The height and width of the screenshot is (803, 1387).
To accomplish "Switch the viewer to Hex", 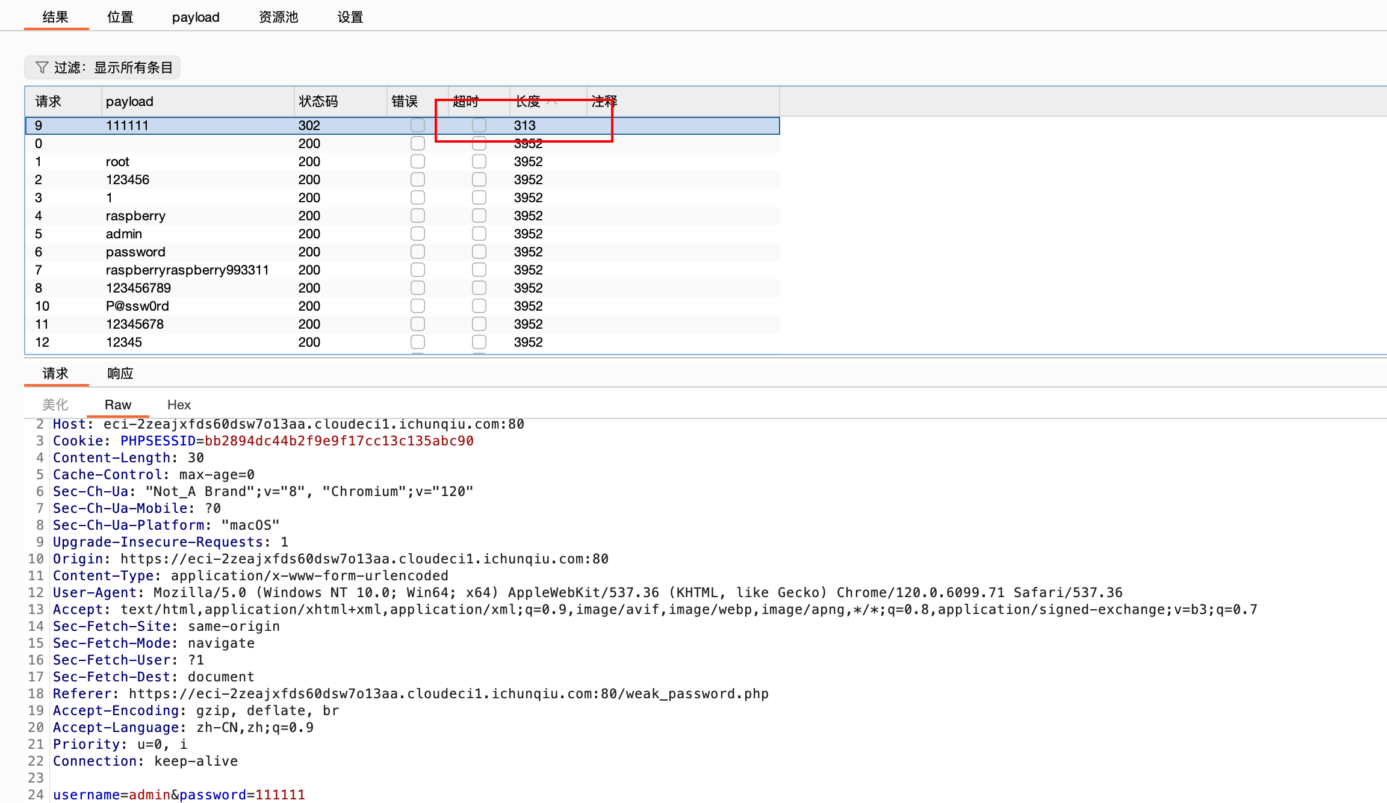I will pyautogui.click(x=179, y=405).
